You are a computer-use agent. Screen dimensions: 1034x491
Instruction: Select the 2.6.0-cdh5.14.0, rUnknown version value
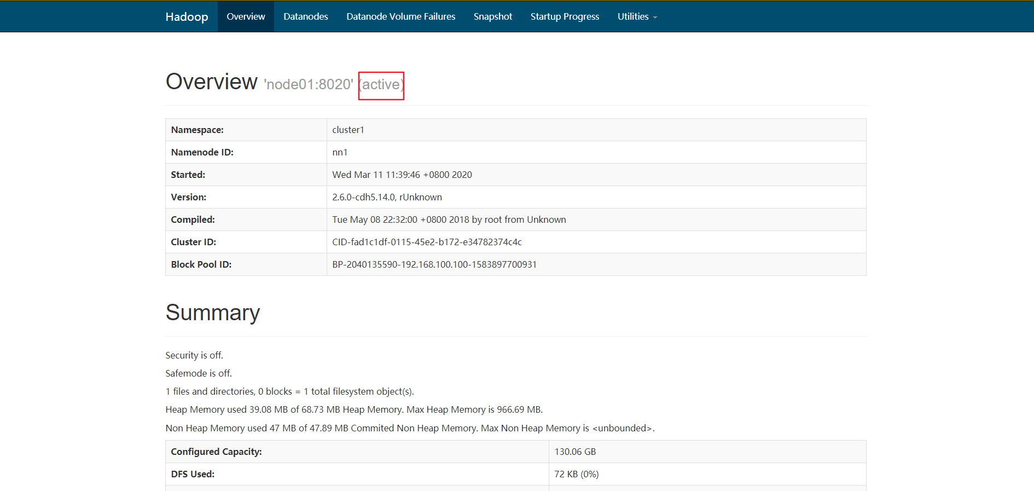tap(387, 197)
